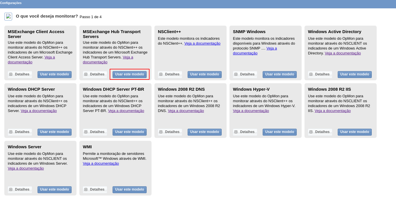The height and width of the screenshot is (207, 396).
Task: Click the 'Windows 2008 R2 IIS' card title
Action: pos(329,89)
